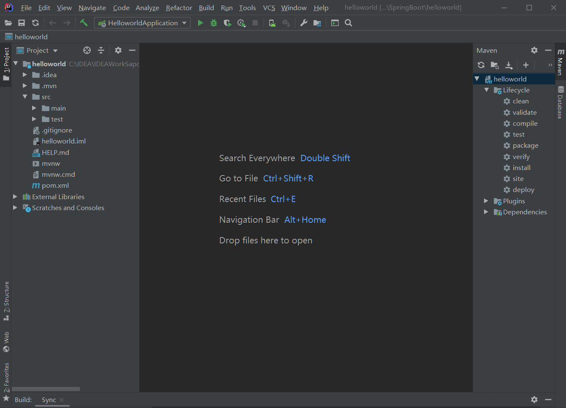Toggle the Structure side tool window

click(x=6, y=300)
